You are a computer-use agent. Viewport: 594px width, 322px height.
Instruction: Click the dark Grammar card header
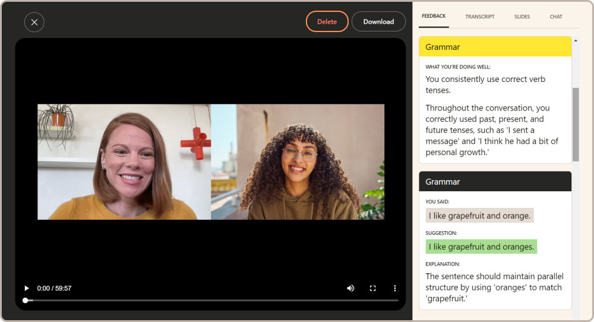click(x=495, y=182)
